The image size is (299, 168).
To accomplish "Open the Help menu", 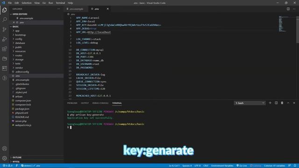I will click(x=71, y=3).
